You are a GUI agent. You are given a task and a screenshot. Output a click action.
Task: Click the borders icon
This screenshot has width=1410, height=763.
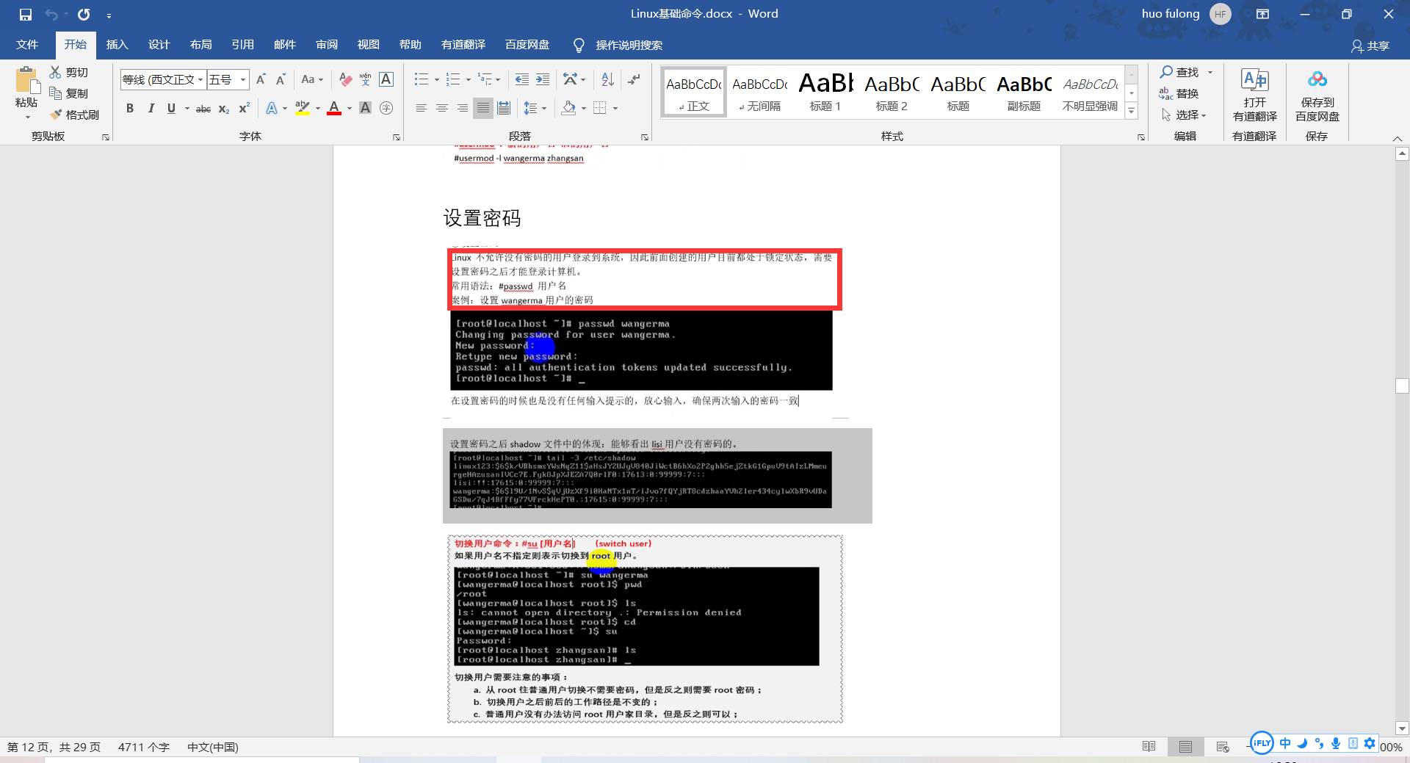tap(600, 108)
